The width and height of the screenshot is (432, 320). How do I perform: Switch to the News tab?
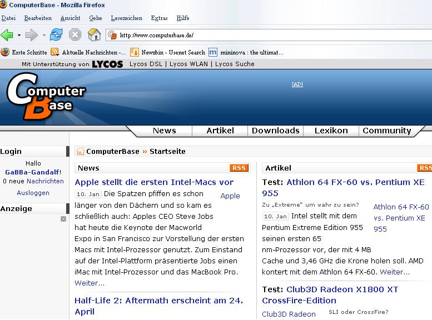(165, 131)
